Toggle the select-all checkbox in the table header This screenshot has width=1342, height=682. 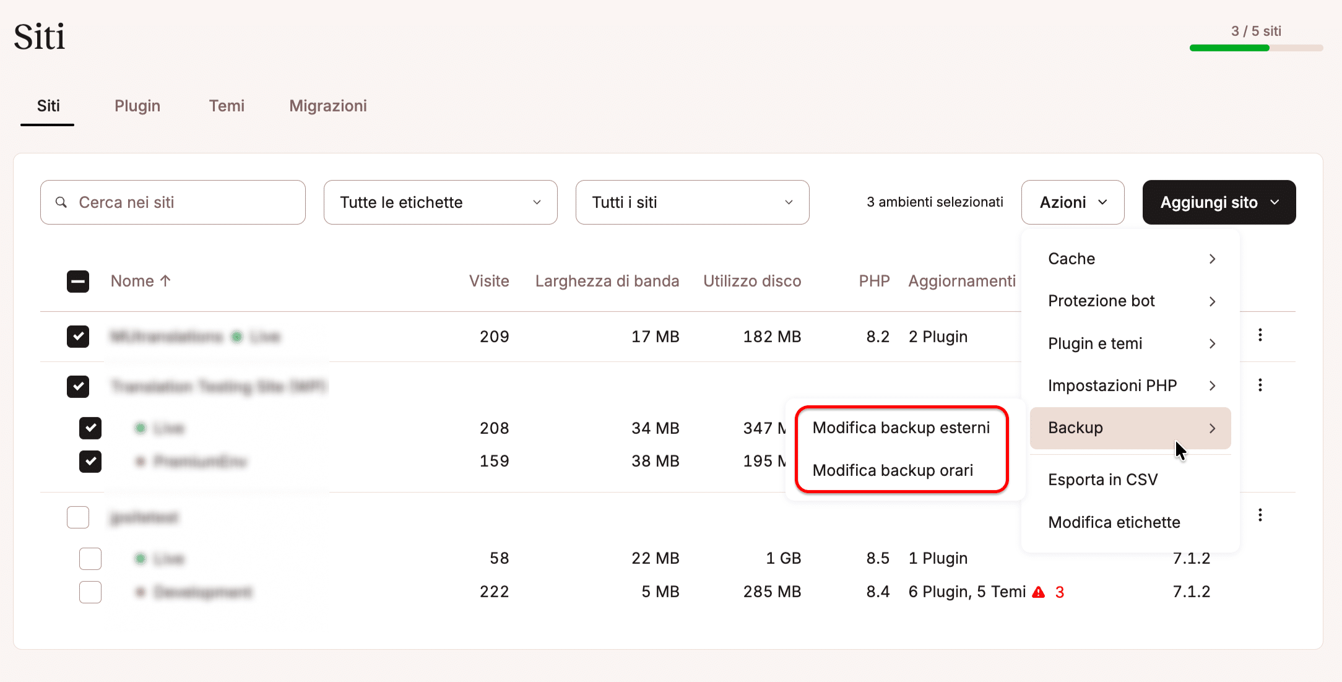click(78, 282)
